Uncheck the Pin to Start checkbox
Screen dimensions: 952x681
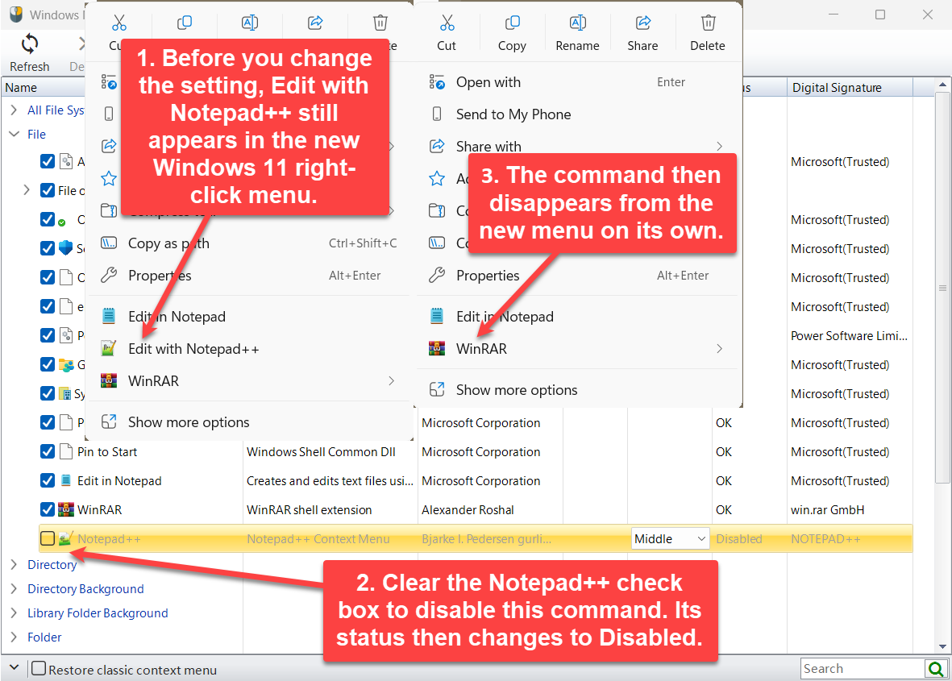48,451
